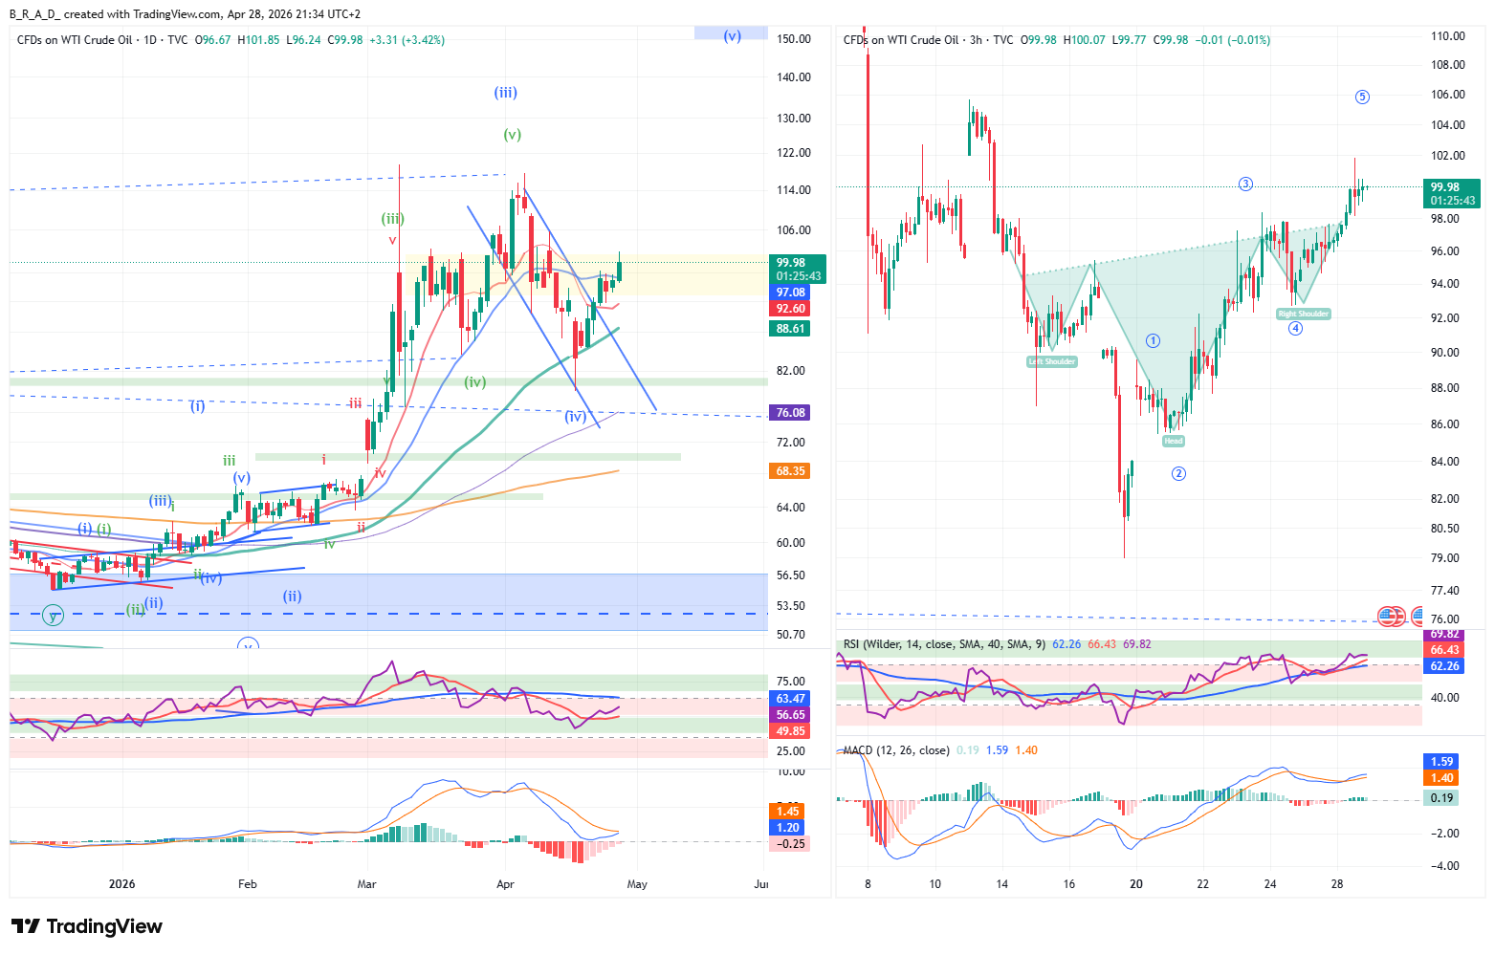Click the circled 4 wave marker
The height and width of the screenshot is (955, 1495).
1295,328
